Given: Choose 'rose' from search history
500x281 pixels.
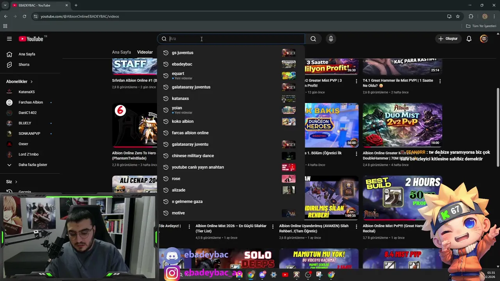Looking at the screenshot, I should [230, 178].
